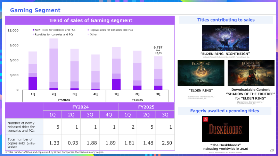
Task: Select the "Royalties for consoles and PCs" legend label
Action: coord(54,34)
